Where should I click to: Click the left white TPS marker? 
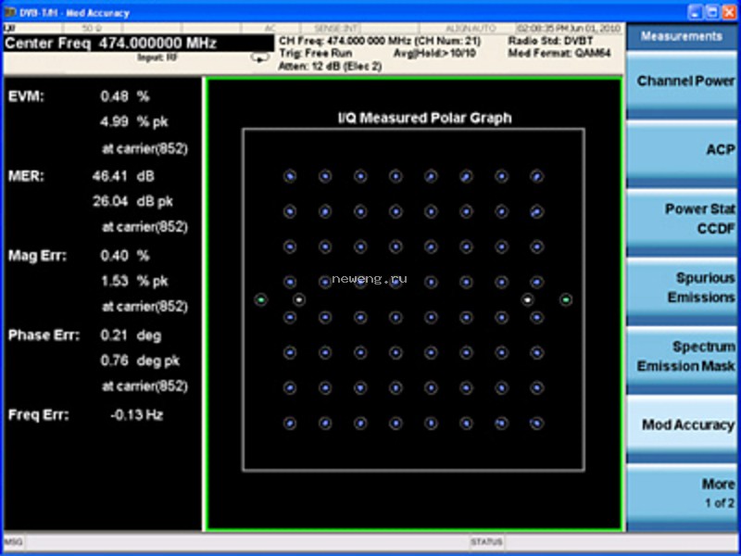298,299
